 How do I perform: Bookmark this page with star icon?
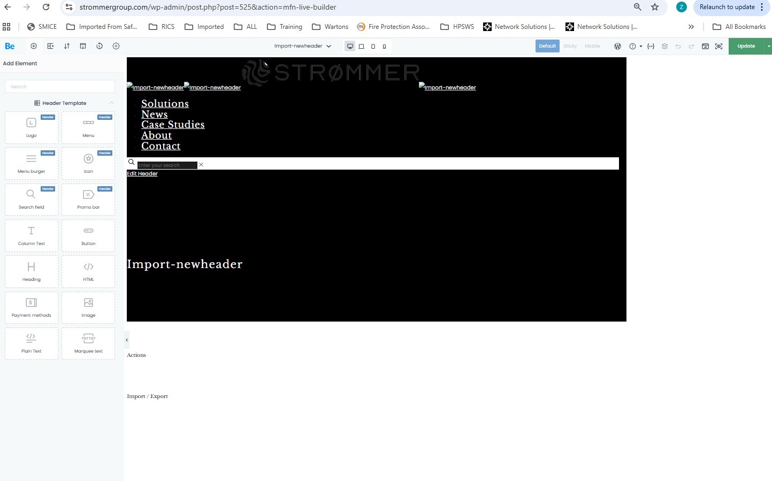[654, 7]
